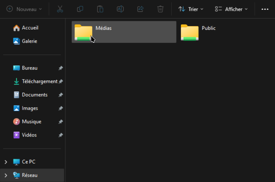Viewport: 275px width, 182px height.
Task: Open Galerie in navigation pane
Action: [29, 41]
